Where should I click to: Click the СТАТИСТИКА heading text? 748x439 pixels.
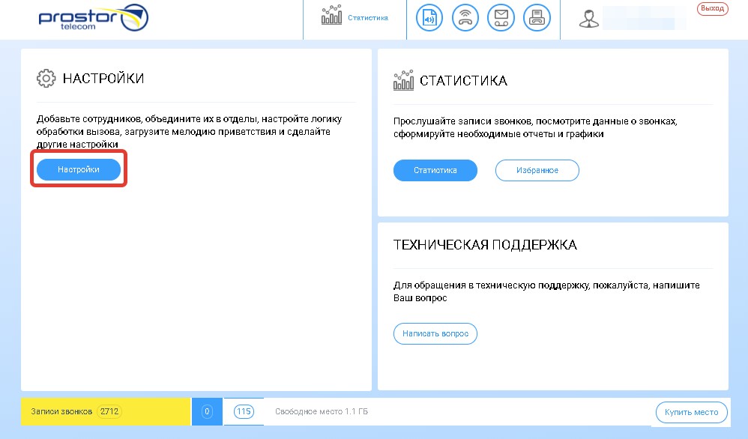(x=463, y=81)
